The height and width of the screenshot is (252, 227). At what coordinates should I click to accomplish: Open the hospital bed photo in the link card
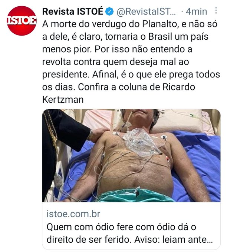pos(131,155)
